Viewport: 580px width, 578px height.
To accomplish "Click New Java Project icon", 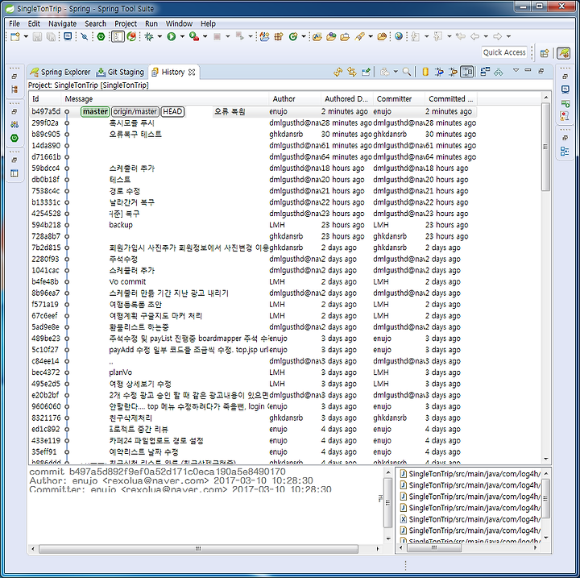I will (264, 36).
